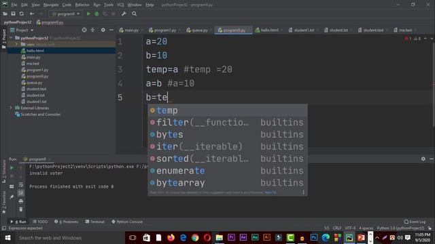
Task: Show hidden system tray icons
Action: (377, 238)
